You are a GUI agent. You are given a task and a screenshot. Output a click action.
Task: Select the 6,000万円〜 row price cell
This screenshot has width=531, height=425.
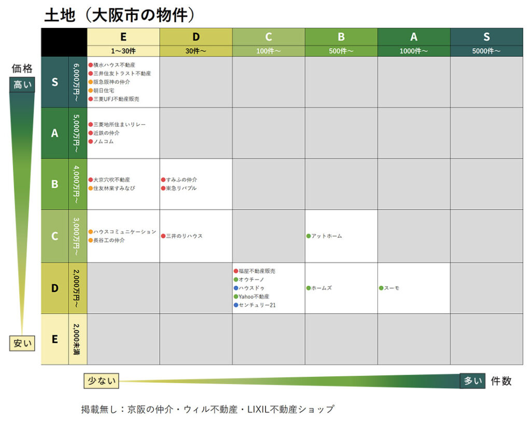click(x=77, y=82)
